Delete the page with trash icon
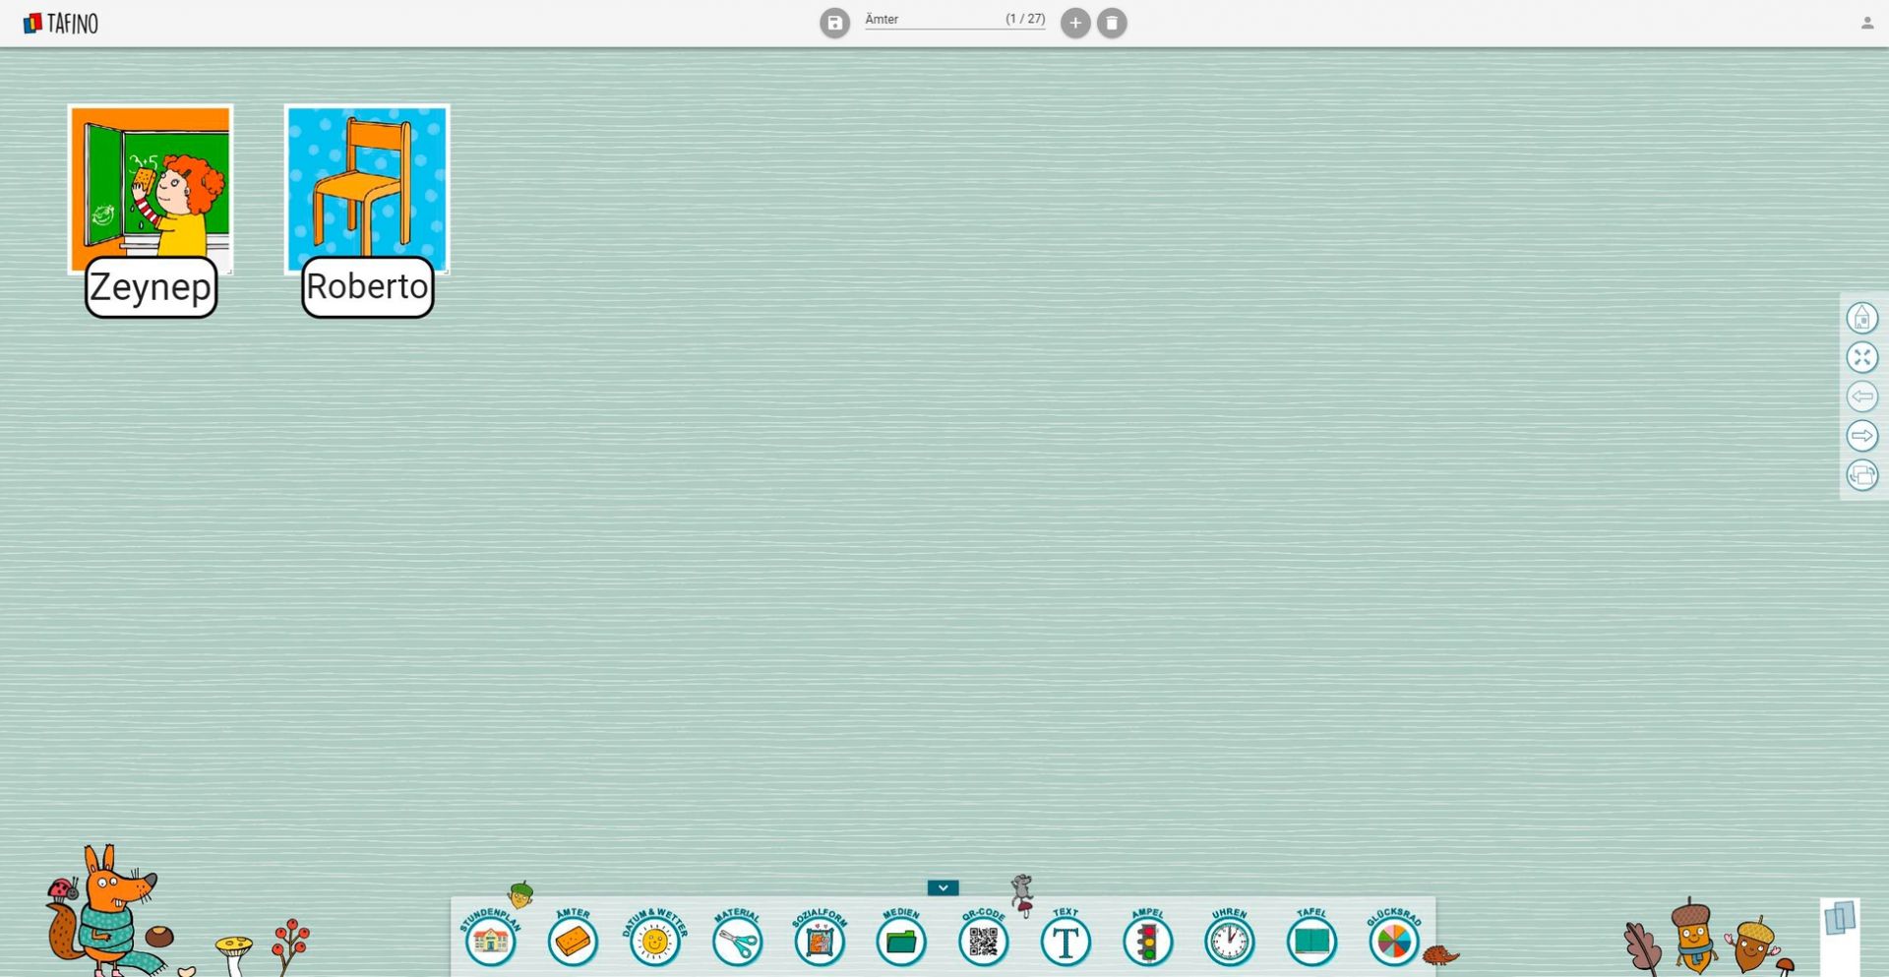This screenshot has height=977, width=1889. pyautogui.click(x=1112, y=23)
